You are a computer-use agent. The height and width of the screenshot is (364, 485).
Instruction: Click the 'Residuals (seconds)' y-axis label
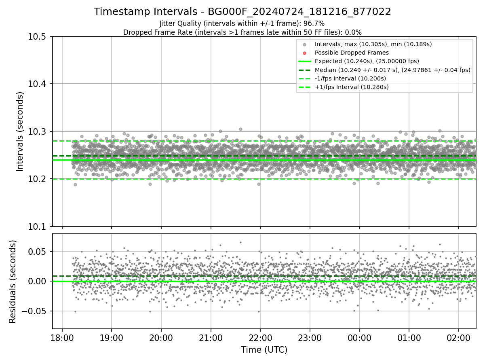click(13, 281)
